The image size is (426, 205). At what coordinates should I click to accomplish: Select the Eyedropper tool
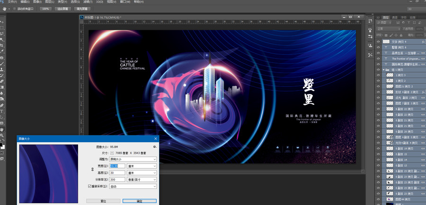point(2,51)
